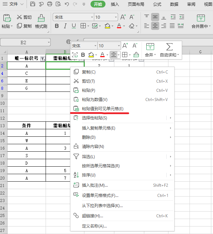This screenshot has height=234, width=213.
Task: Click the Redo arrow icon
Action: pyautogui.click(x=75, y=4)
